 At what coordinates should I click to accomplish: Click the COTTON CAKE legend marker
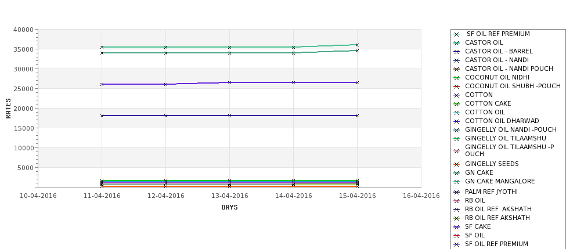point(457,104)
